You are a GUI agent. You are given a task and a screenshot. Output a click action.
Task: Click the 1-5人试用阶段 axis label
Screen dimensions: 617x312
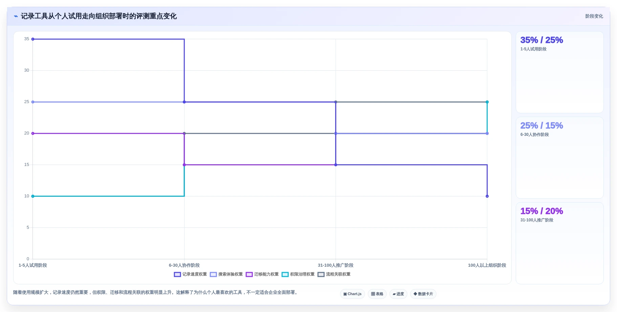pyautogui.click(x=33, y=265)
